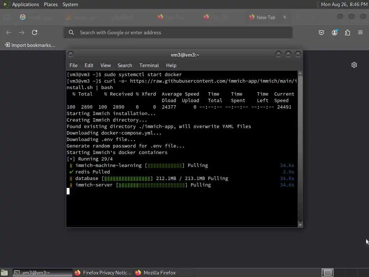This screenshot has width=369, height=277.
Task: Click the terminal window menu button
Action: [x=71, y=54]
